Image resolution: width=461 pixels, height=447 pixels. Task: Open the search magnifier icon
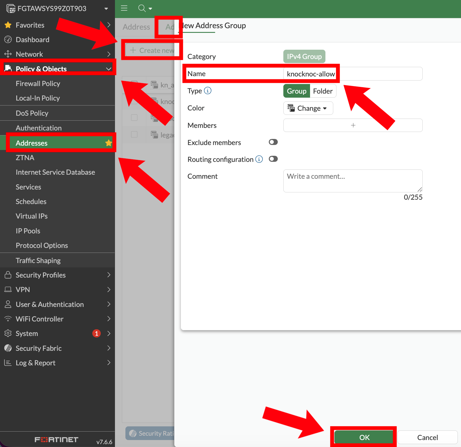(142, 8)
